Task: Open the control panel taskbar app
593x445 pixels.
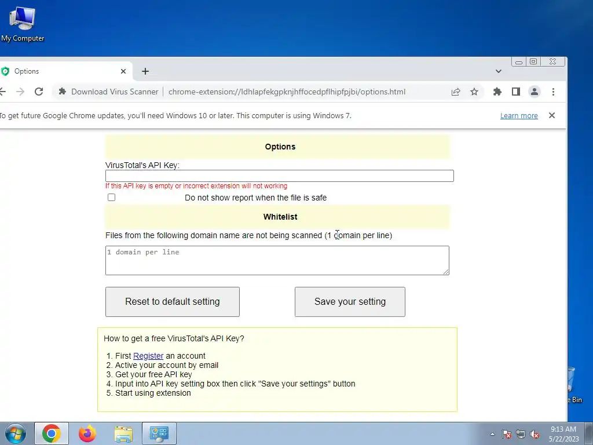Action: 159,433
